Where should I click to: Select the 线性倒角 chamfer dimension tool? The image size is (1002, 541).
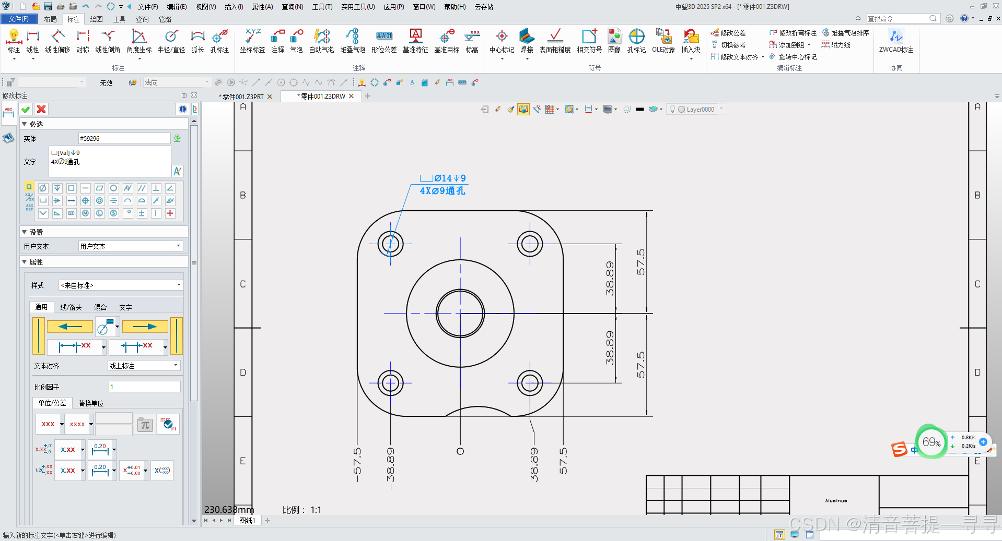(x=108, y=41)
